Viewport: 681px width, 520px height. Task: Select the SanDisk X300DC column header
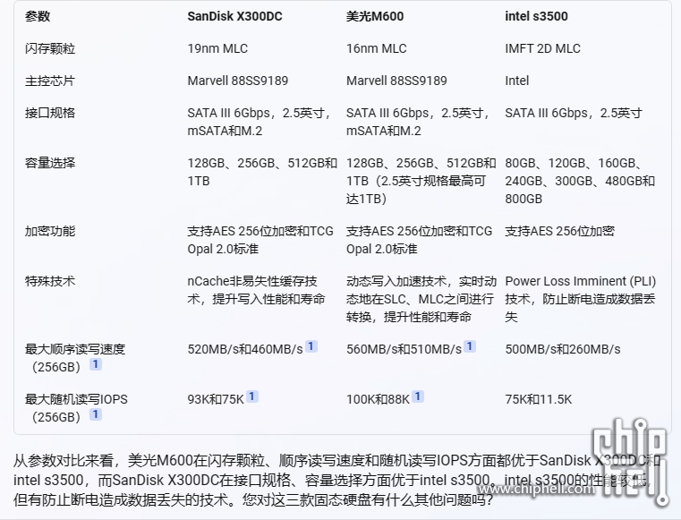[x=235, y=16]
